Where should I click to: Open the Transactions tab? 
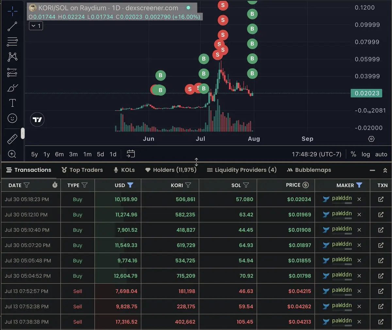click(x=29, y=170)
